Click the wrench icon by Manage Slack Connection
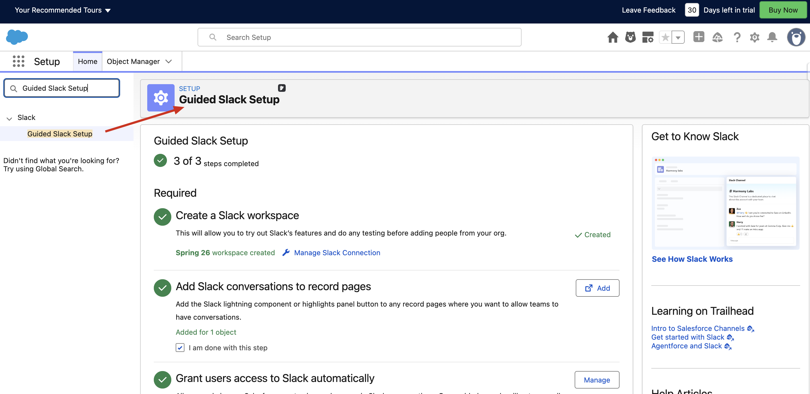810x394 pixels. (285, 252)
